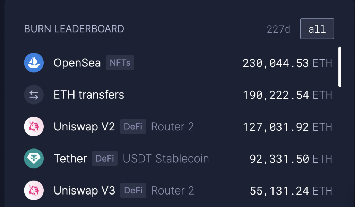This screenshot has height=207, width=355.
Task: Select the Uniswap V2 unicorn icon
Action: tap(34, 127)
